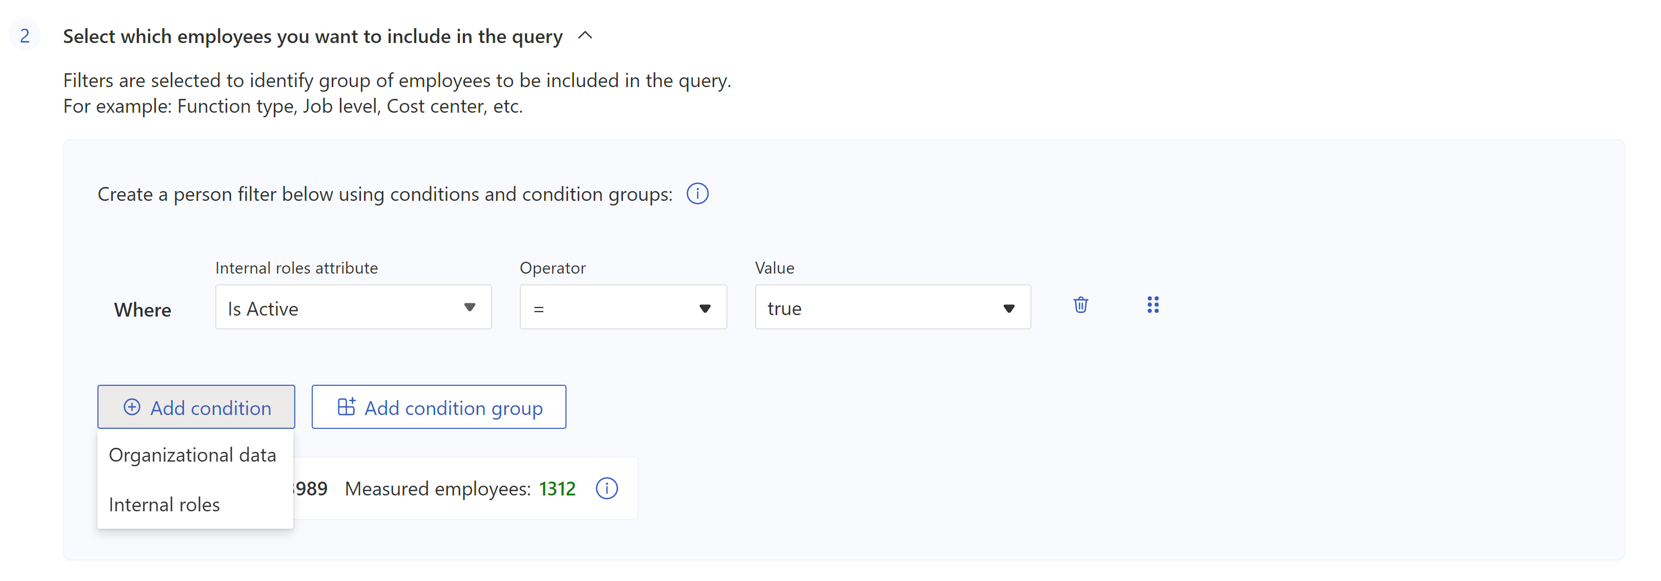Click info icon beside person filter instructions
This screenshot has height=581, width=1661.
697,194
